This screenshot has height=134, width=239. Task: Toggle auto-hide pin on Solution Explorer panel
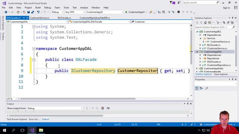pyautogui.click(x=232, y=18)
